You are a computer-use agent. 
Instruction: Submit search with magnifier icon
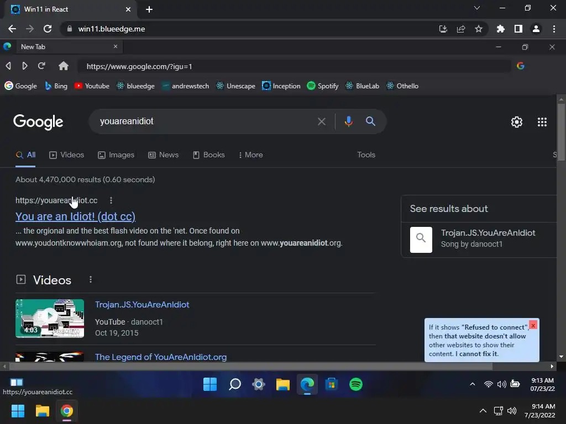[x=370, y=121]
